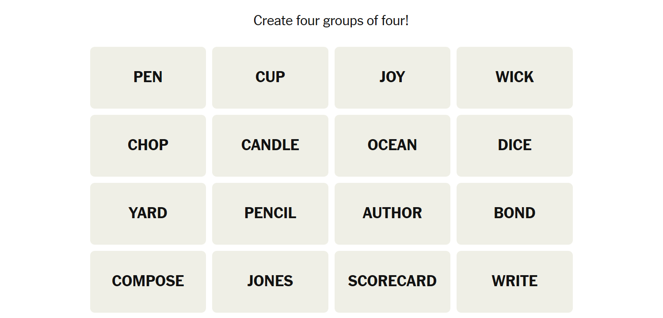Click the JONES word card

click(270, 282)
